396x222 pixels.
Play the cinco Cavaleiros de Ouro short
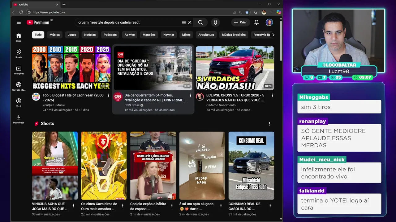(x=104, y=166)
